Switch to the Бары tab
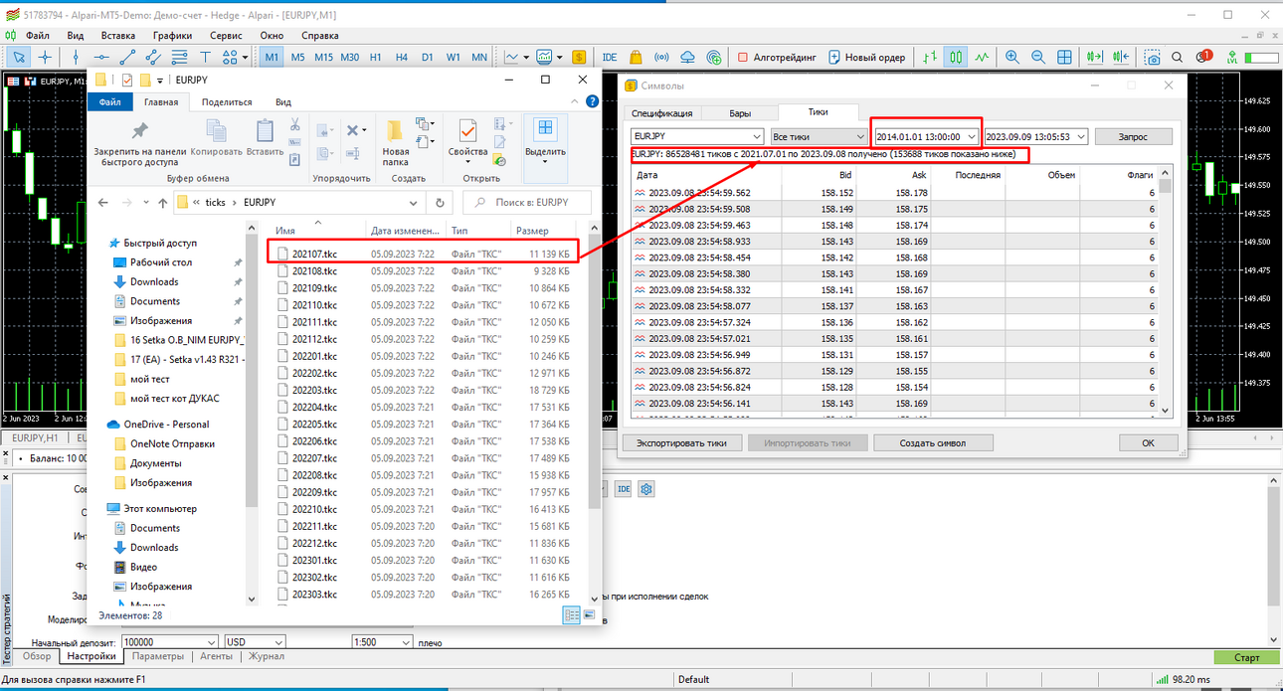The width and height of the screenshot is (1283, 691). click(740, 113)
